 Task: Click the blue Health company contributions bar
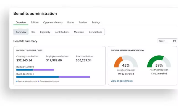(x=38, y=77)
